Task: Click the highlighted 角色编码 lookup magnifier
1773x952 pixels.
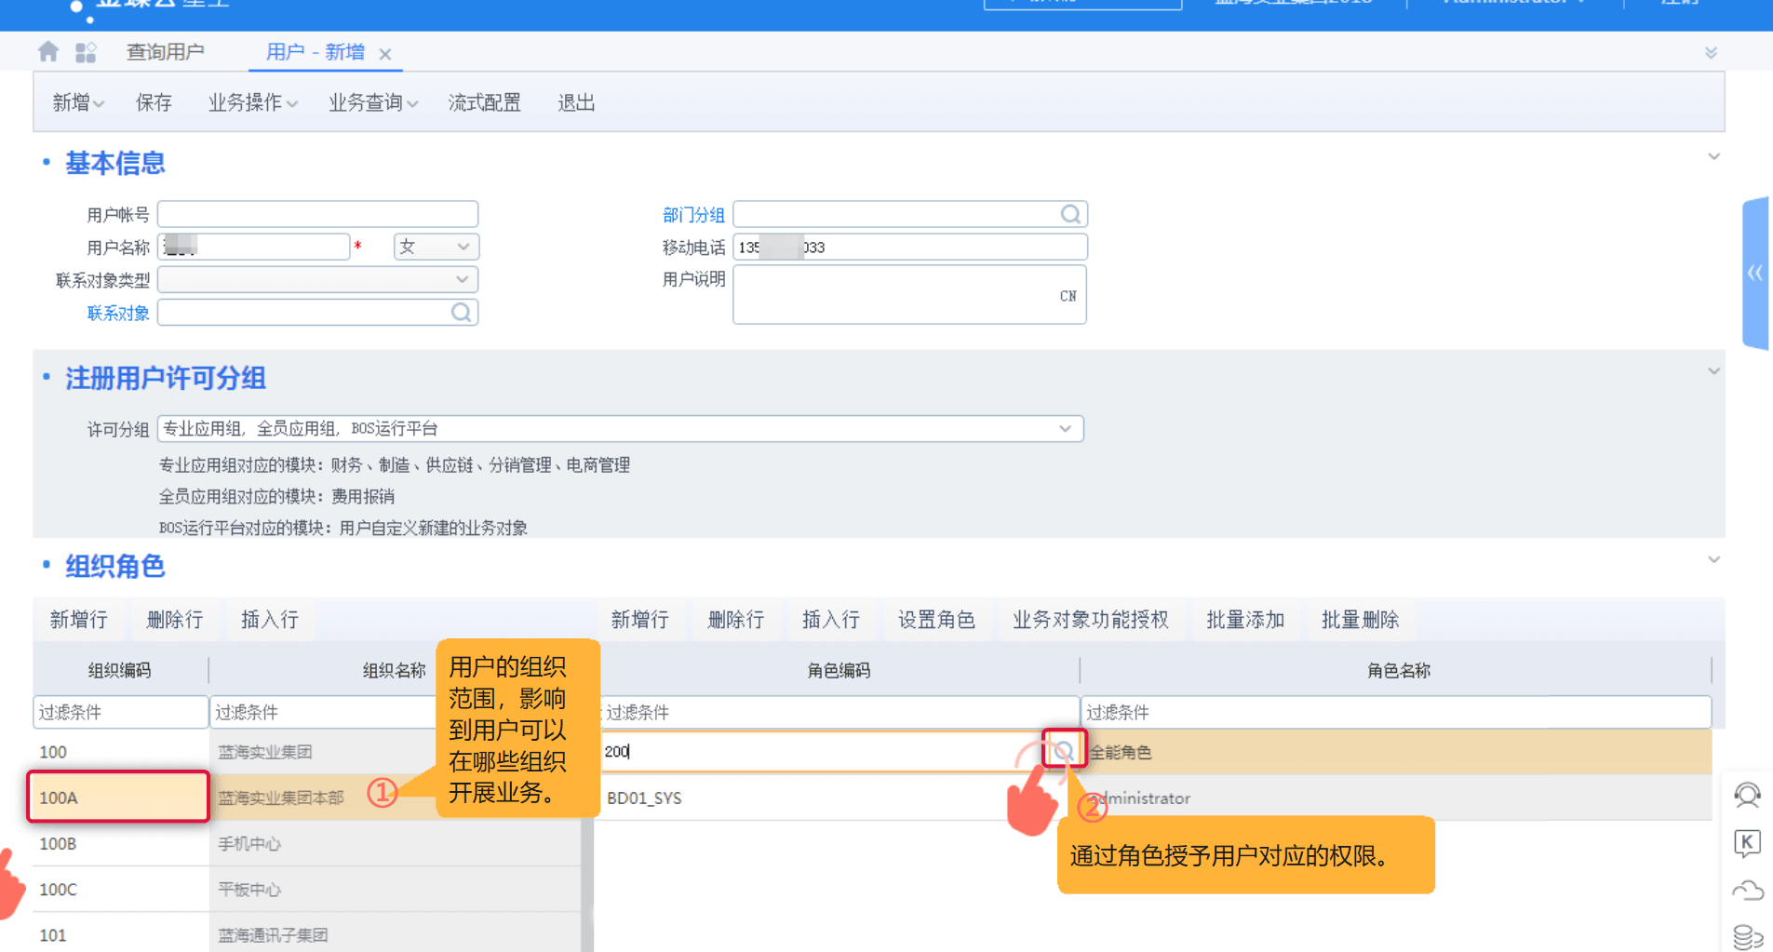Action: click(x=1064, y=748)
